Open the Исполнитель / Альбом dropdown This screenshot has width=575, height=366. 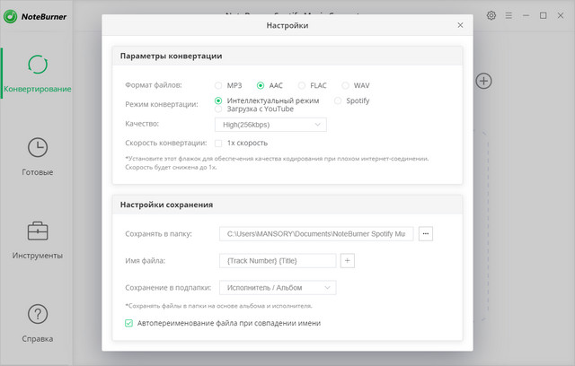tap(277, 288)
